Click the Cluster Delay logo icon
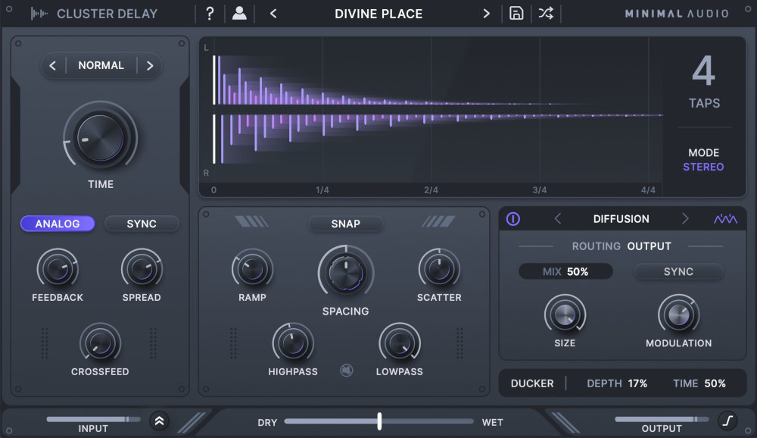 click(38, 13)
